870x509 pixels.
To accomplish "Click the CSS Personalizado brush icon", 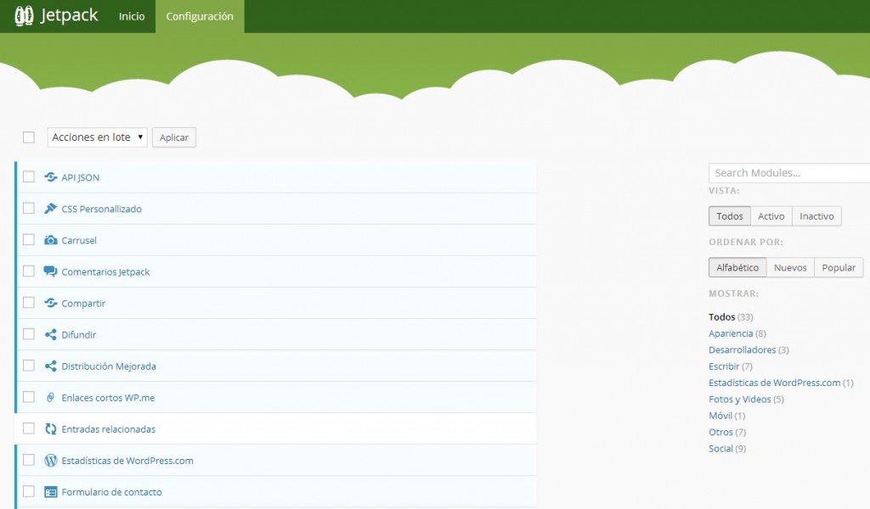I will (x=50, y=208).
